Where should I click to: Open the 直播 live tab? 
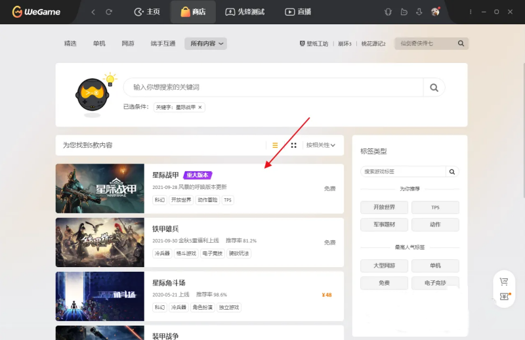[x=298, y=12]
